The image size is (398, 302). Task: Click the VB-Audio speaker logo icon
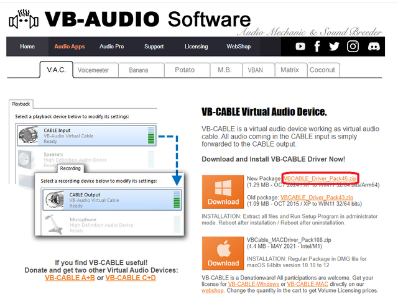pyautogui.click(x=24, y=19)
